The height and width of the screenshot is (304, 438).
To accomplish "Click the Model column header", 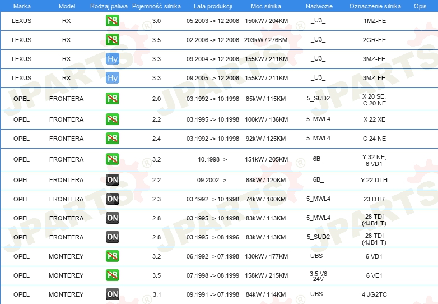I will point(67,6).
